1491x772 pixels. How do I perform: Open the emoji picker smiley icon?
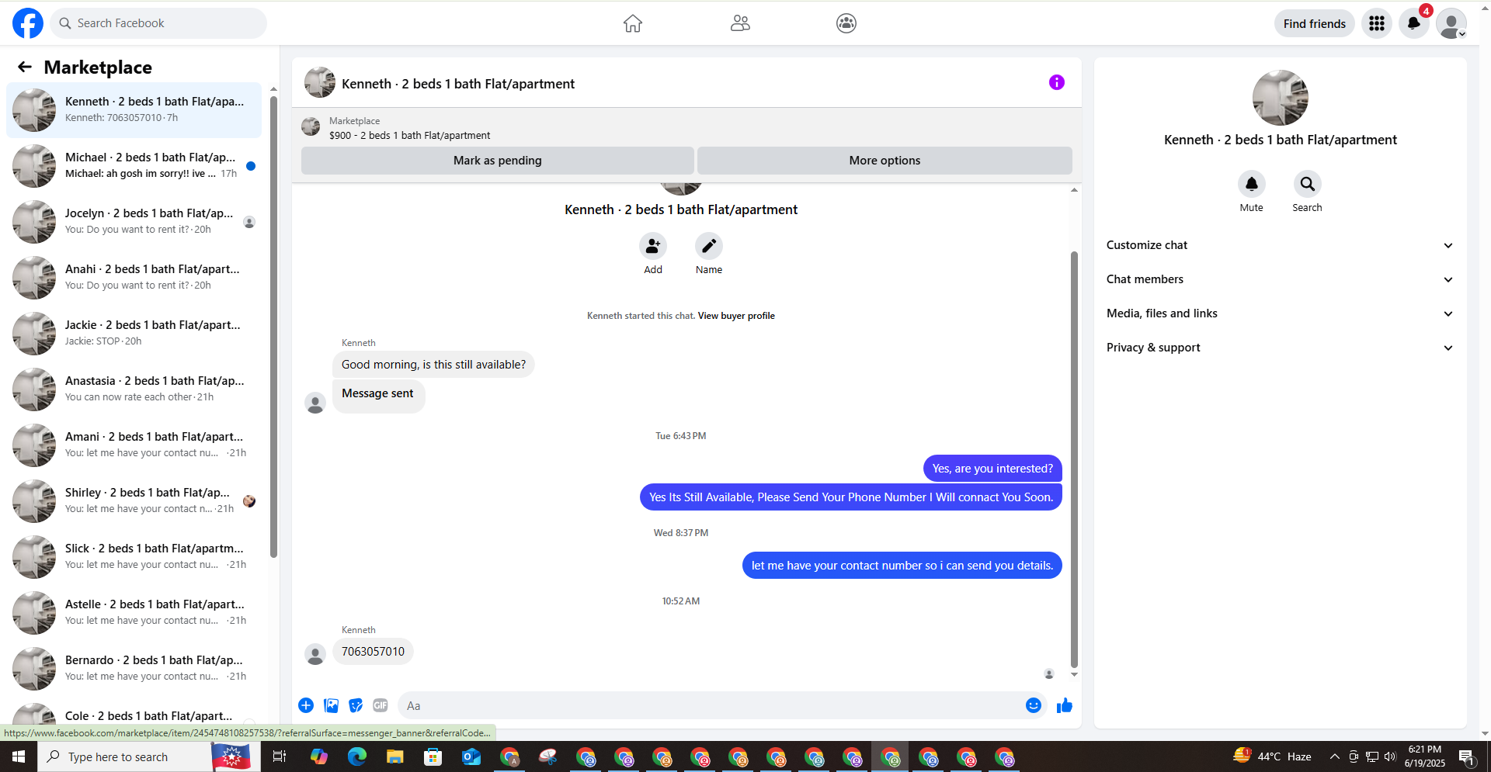[x=1034, y=705]
